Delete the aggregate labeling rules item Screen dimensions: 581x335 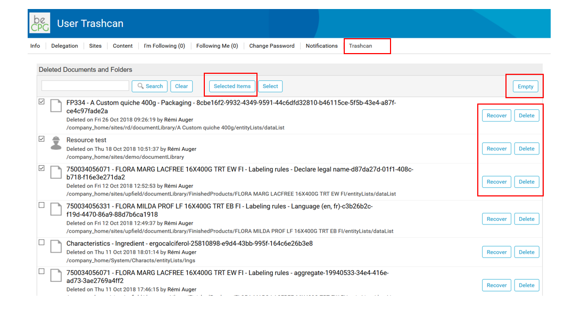coord(527,286)
